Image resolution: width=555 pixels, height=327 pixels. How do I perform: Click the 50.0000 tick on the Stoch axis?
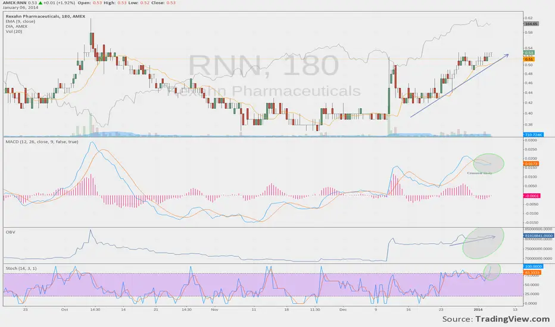tap(532, 285)
